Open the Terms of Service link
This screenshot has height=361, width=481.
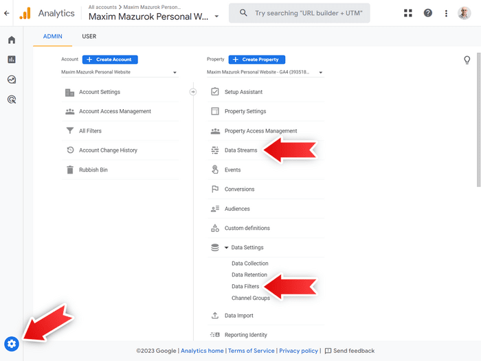click(x=251, y=351)
